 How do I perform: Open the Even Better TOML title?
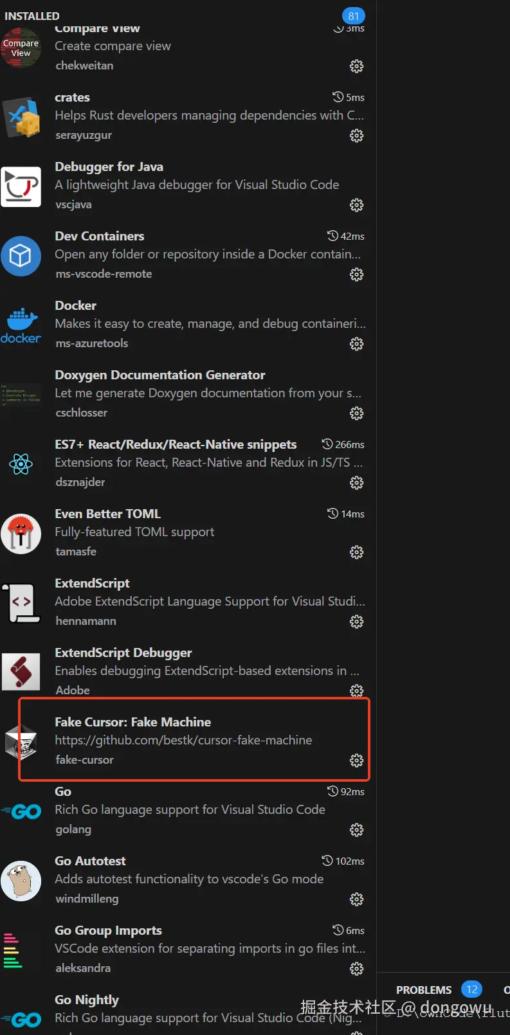(107, 514)
